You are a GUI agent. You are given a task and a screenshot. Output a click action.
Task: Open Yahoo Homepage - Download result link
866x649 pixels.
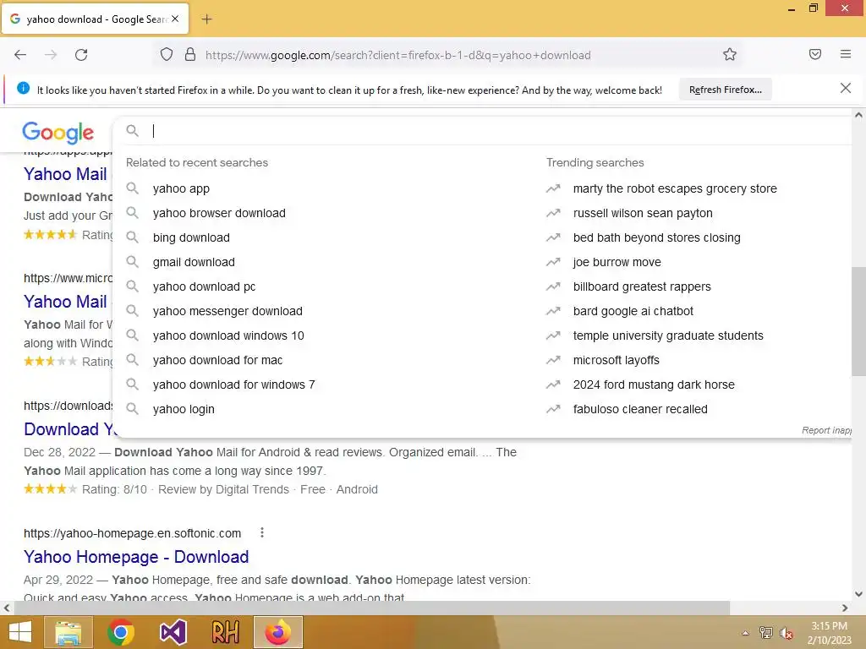(136, 557)
